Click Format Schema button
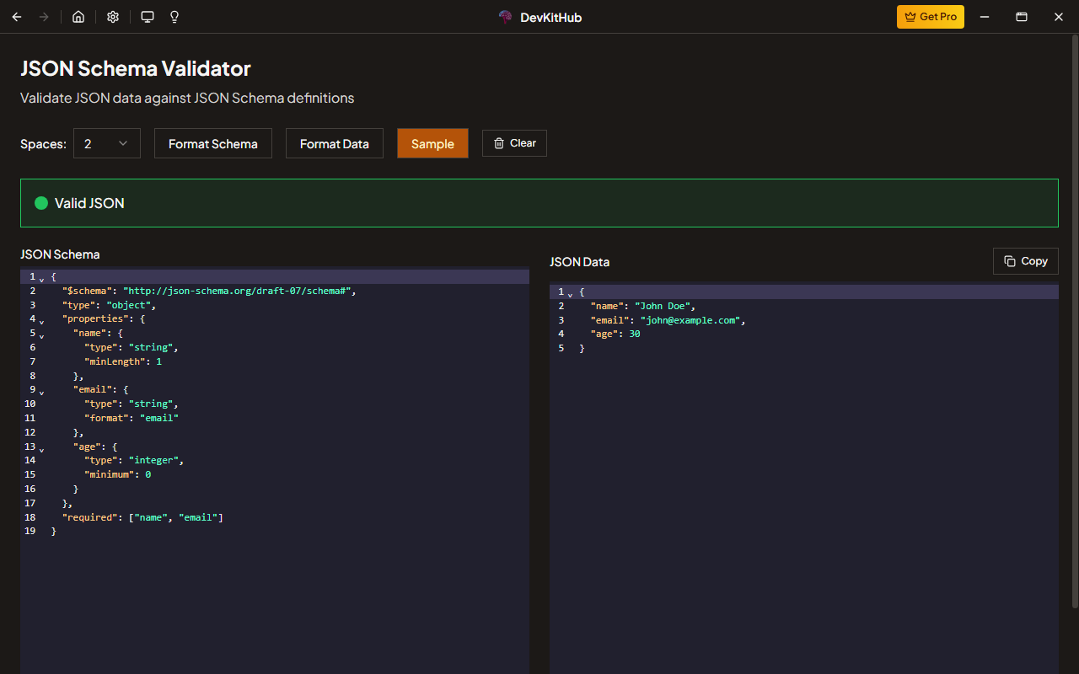The height and width of the screenshot is (674, 1079). pyautogui.click(x=213, y=143)
